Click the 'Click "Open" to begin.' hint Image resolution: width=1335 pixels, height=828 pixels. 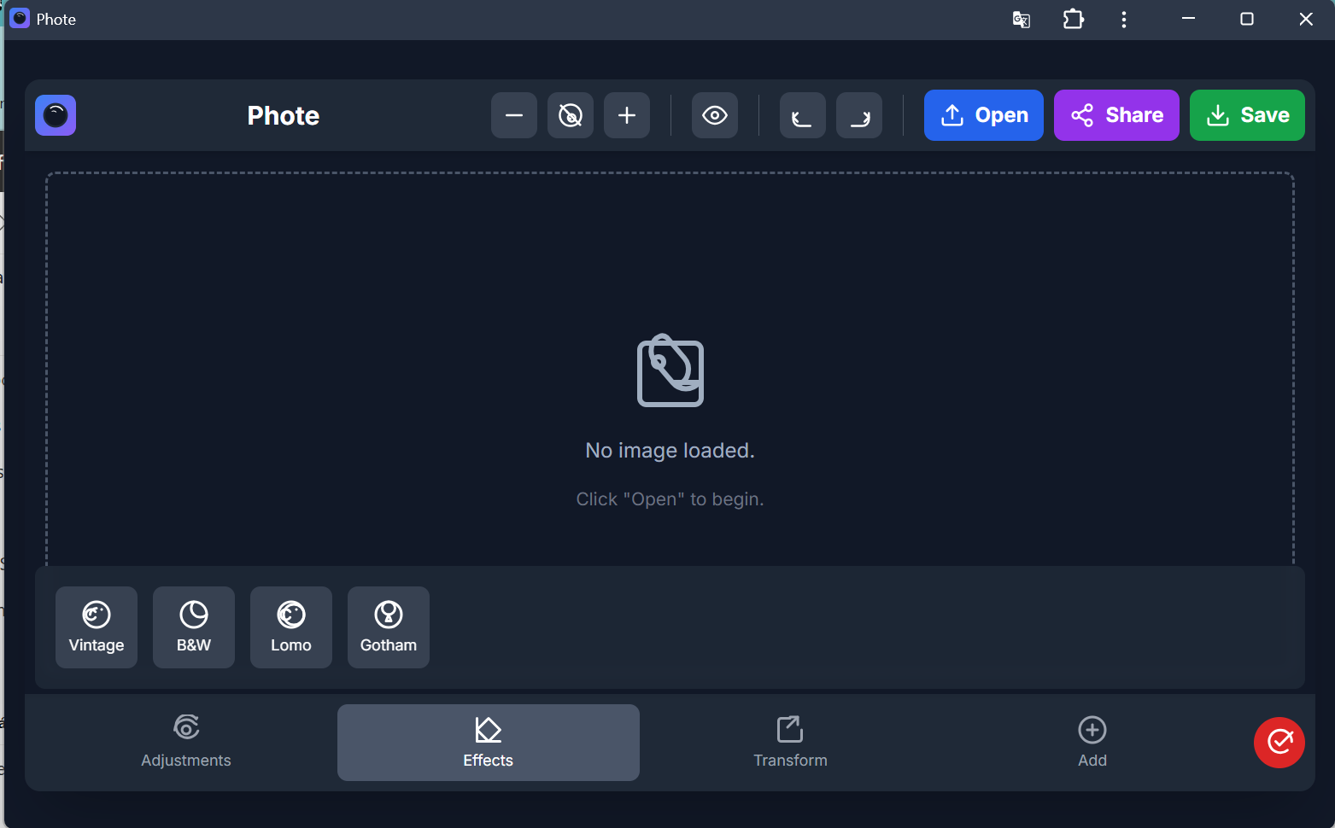pyautogui.click(x=670, y=499)
